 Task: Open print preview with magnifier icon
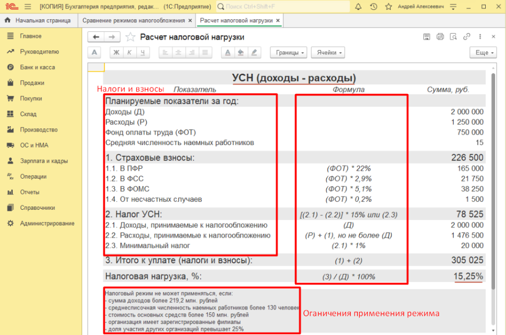pyautogui.click(x=453, y=37)
